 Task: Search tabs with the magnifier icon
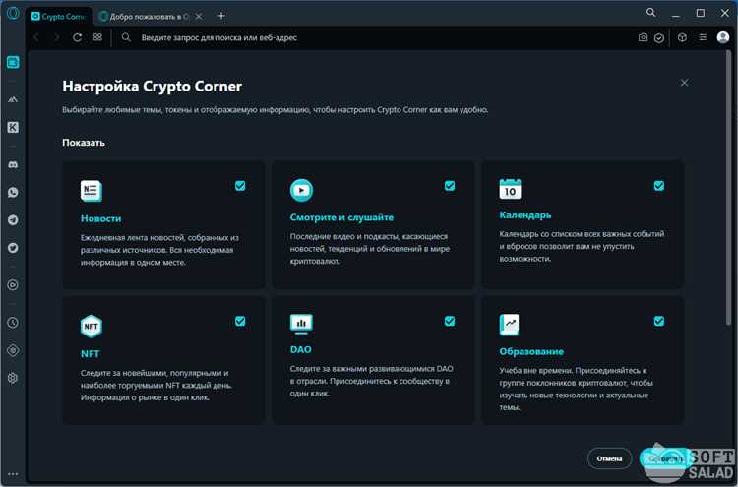[x=651, y=13]
